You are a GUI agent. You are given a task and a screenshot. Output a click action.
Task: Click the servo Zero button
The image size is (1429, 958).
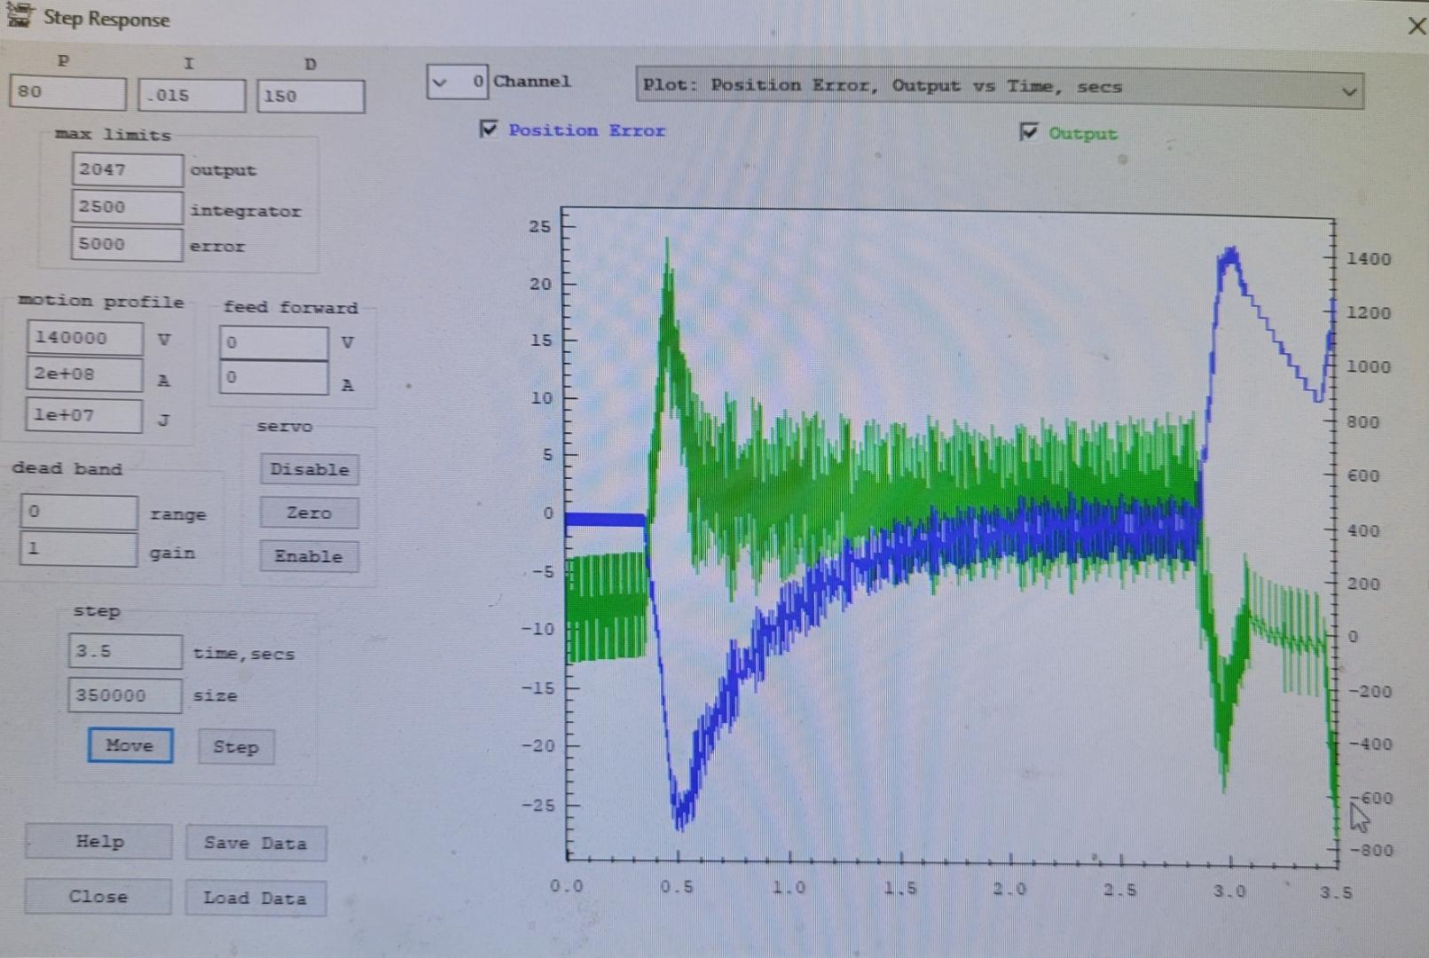pos(309,513)
